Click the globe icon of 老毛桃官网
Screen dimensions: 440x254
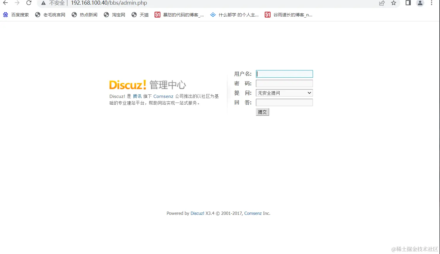[x=38, y=15]
